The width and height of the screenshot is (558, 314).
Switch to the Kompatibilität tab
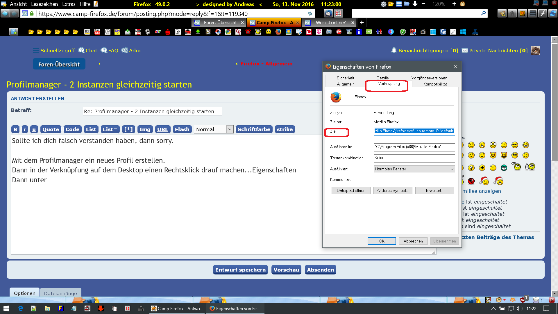coord(435,84)
